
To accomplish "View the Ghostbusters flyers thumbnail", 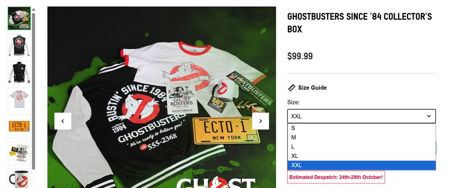I will (x=19, y=153).
